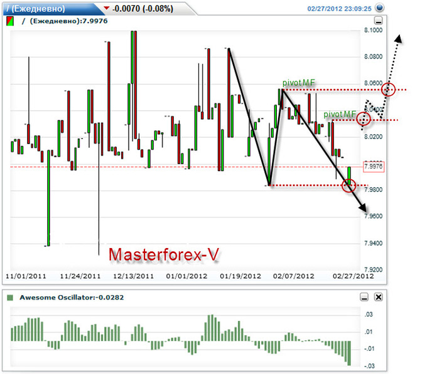Click the 8.1000 price axis label

pos(373,30)
